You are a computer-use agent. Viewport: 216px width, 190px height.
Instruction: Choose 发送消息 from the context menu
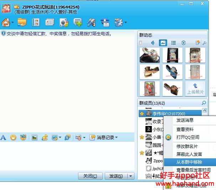pyautogui.click(x=185, y=120)
